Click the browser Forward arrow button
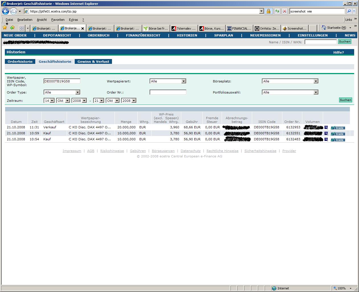 pos(13,11)
